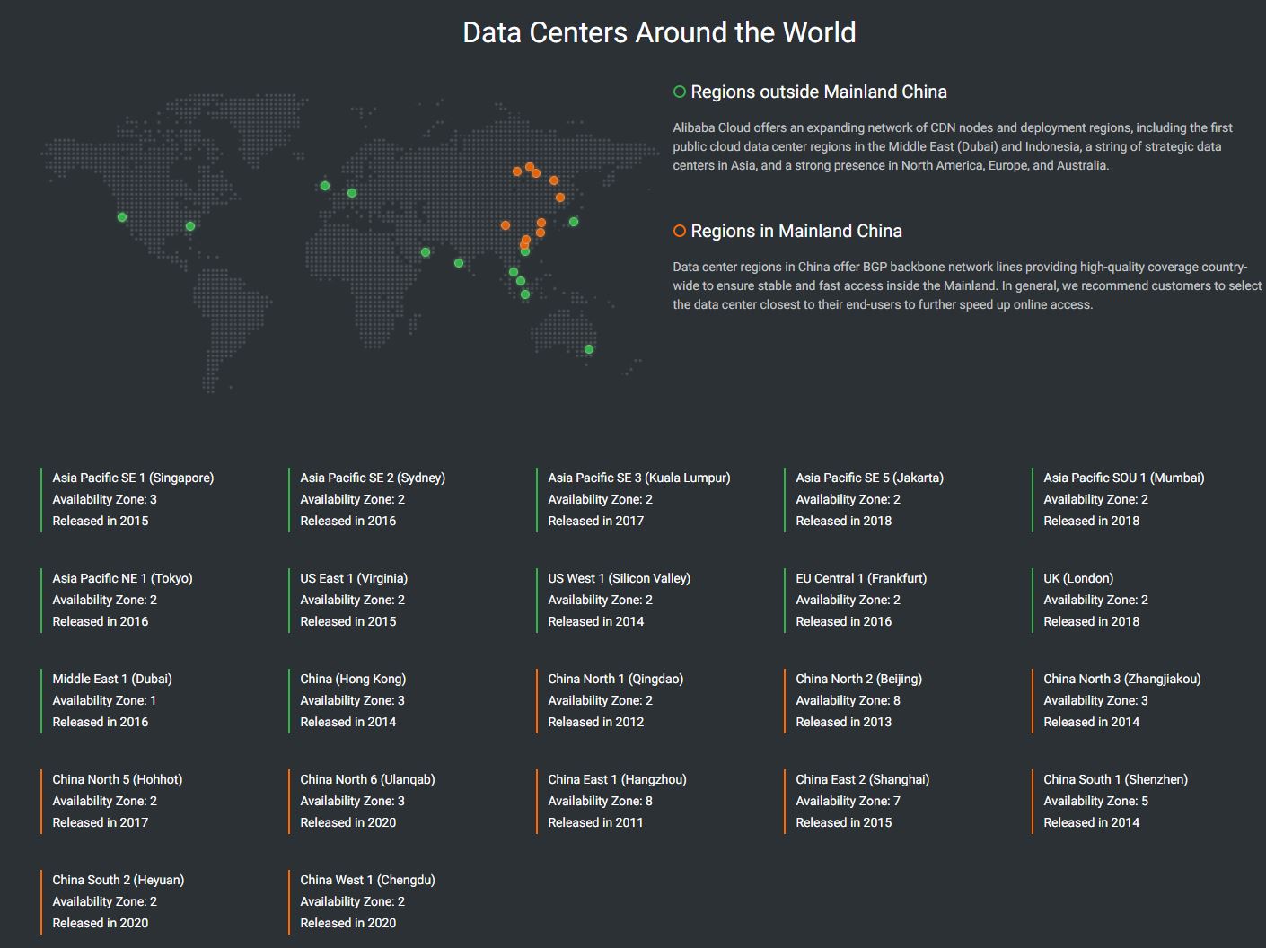Select Asia Pacific SE 5 (Jakarta) entry
Viewport: 1266px width, 948px height.
[869, 478]
